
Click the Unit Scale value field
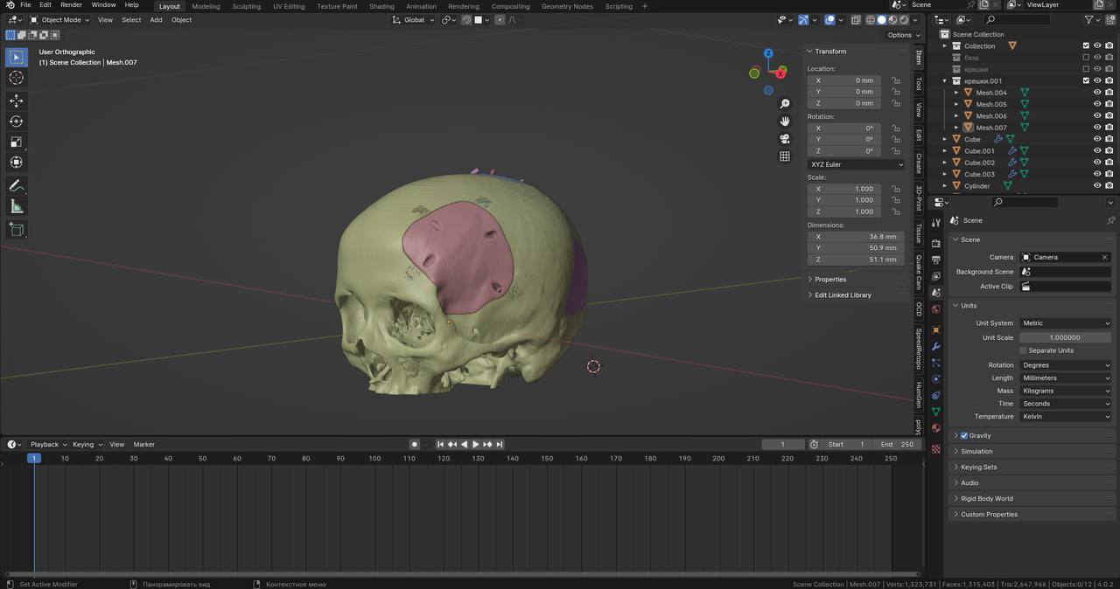click(1065, 337)
